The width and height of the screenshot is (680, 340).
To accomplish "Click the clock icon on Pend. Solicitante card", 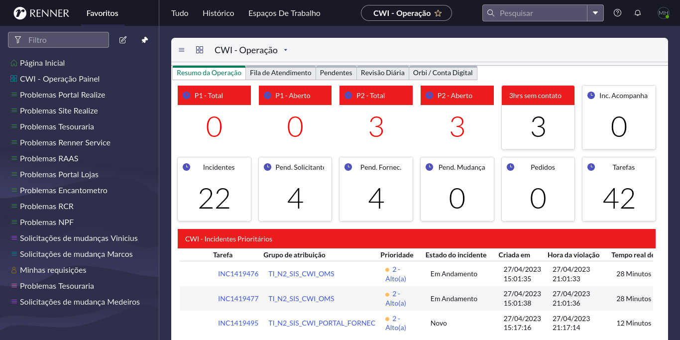I will point(267,167).
